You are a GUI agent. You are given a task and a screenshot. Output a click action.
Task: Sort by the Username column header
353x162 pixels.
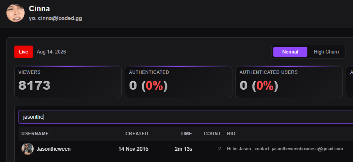coord(35,134)
